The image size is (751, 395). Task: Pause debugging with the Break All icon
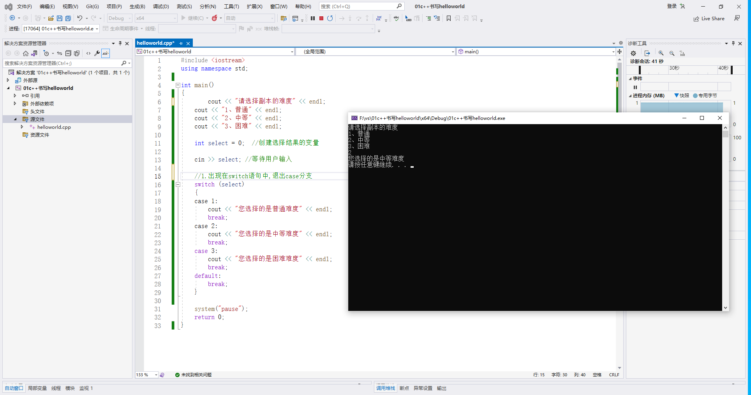pos(313,18)
